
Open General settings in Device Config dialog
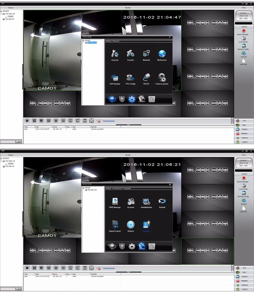(x=115, y=55)
